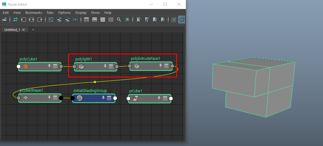Open the output port of polyCube1
Screen dimensions: 323x146
[x=61, y=66]
